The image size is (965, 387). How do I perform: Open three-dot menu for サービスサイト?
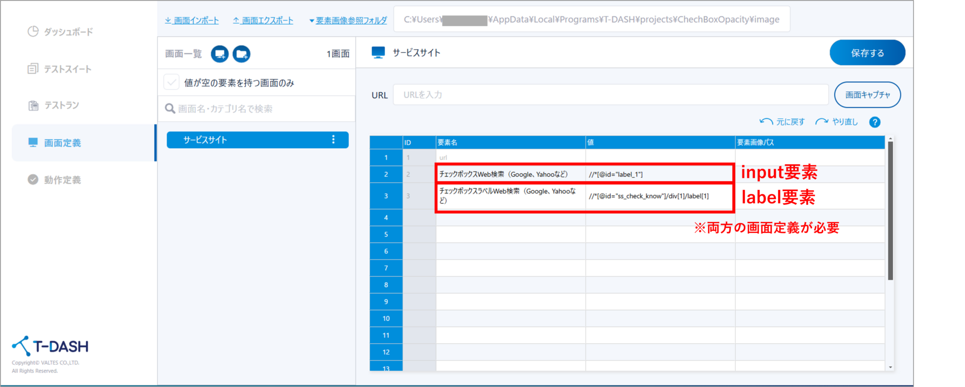pyautogui.click(x=333, y=140)
